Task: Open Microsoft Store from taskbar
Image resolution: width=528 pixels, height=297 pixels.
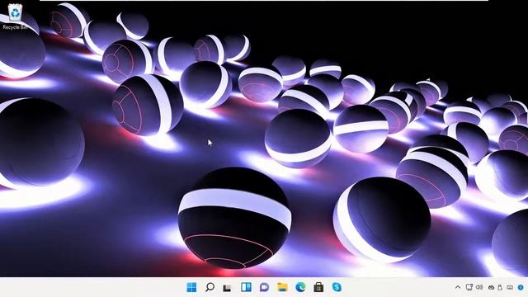Action: pos(318,287)
